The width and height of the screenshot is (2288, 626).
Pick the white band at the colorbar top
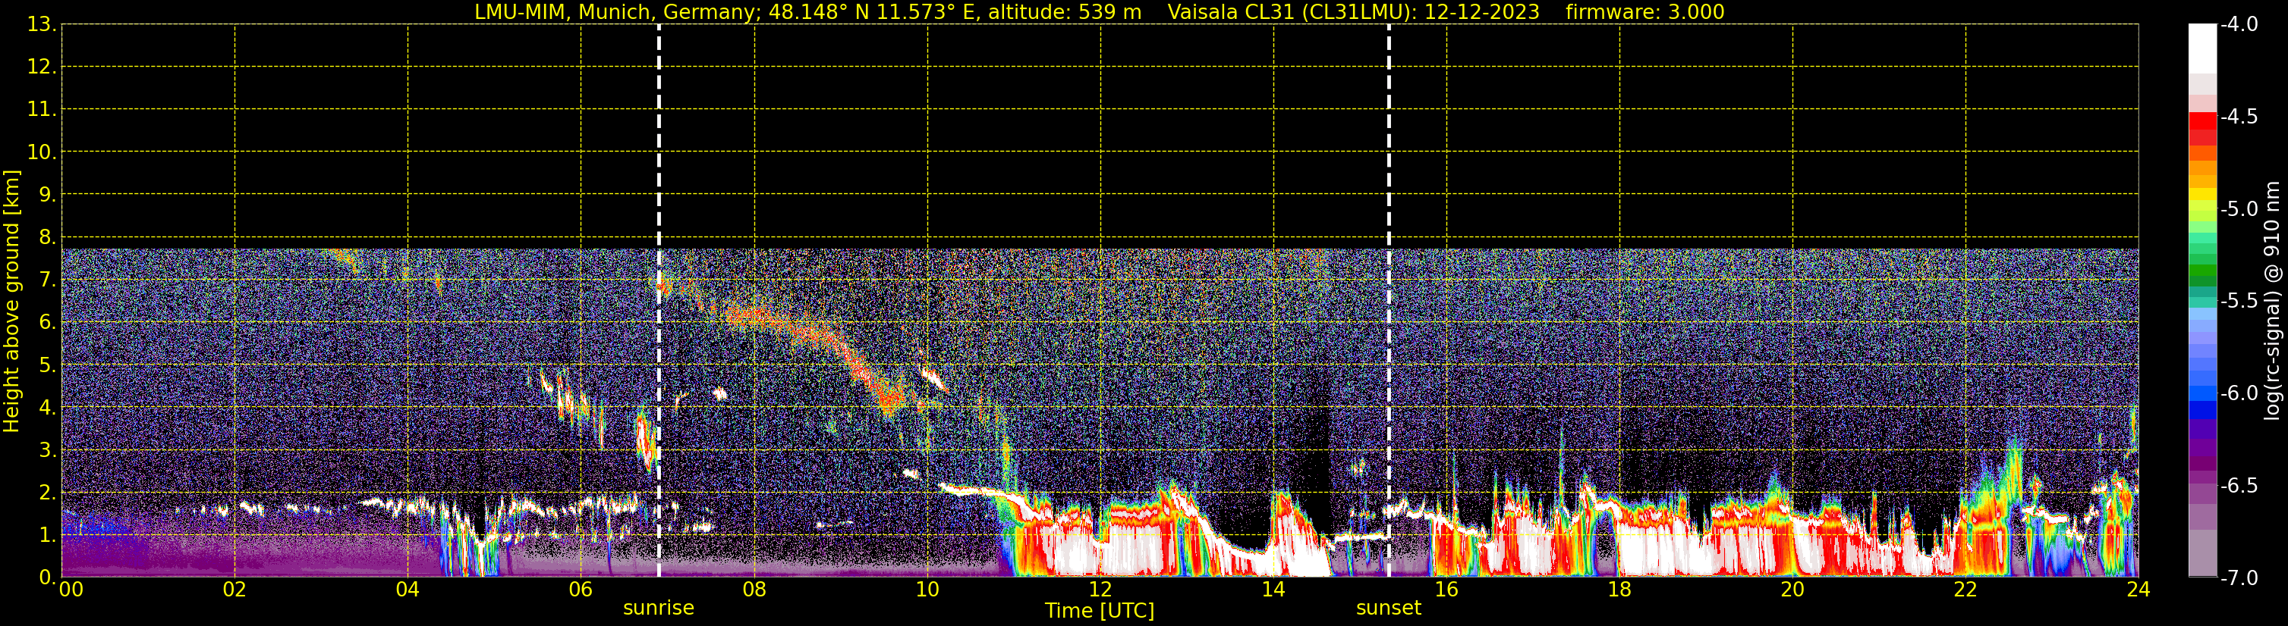2203,48
